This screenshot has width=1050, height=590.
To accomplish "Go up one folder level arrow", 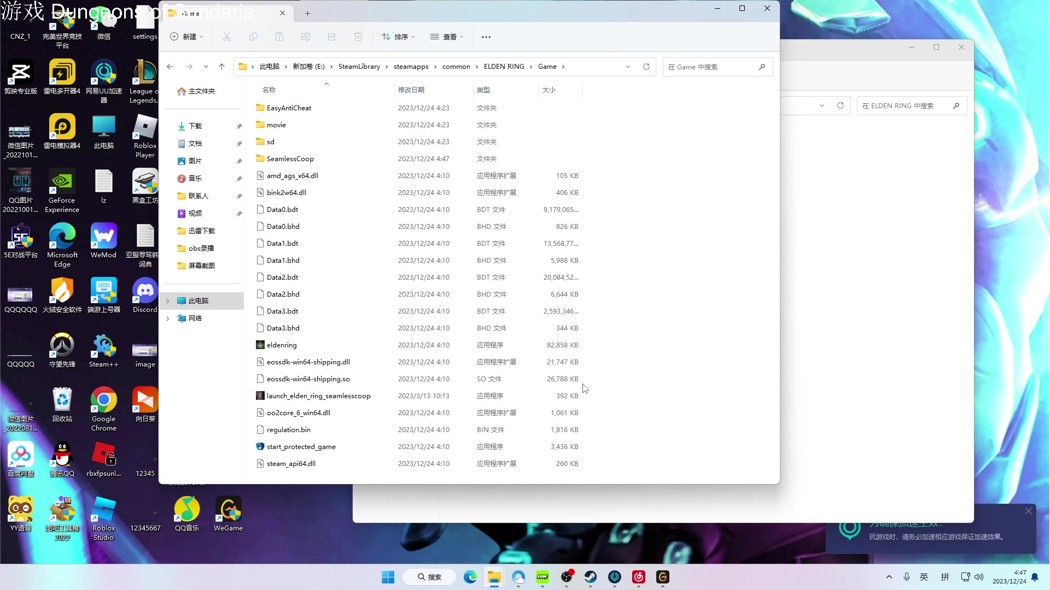I will (221, 67).
